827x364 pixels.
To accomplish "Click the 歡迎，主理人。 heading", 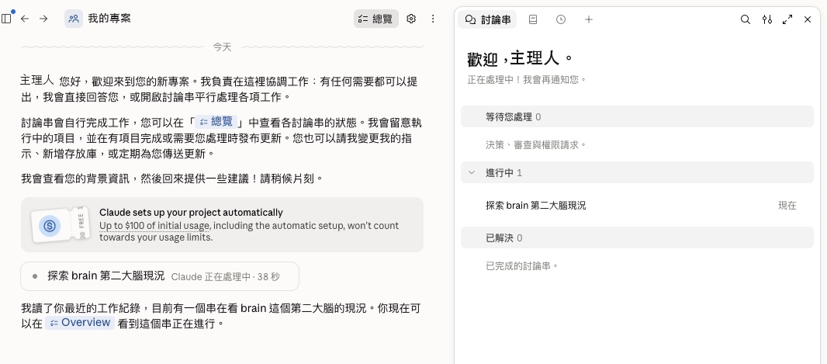I will 520,58.
